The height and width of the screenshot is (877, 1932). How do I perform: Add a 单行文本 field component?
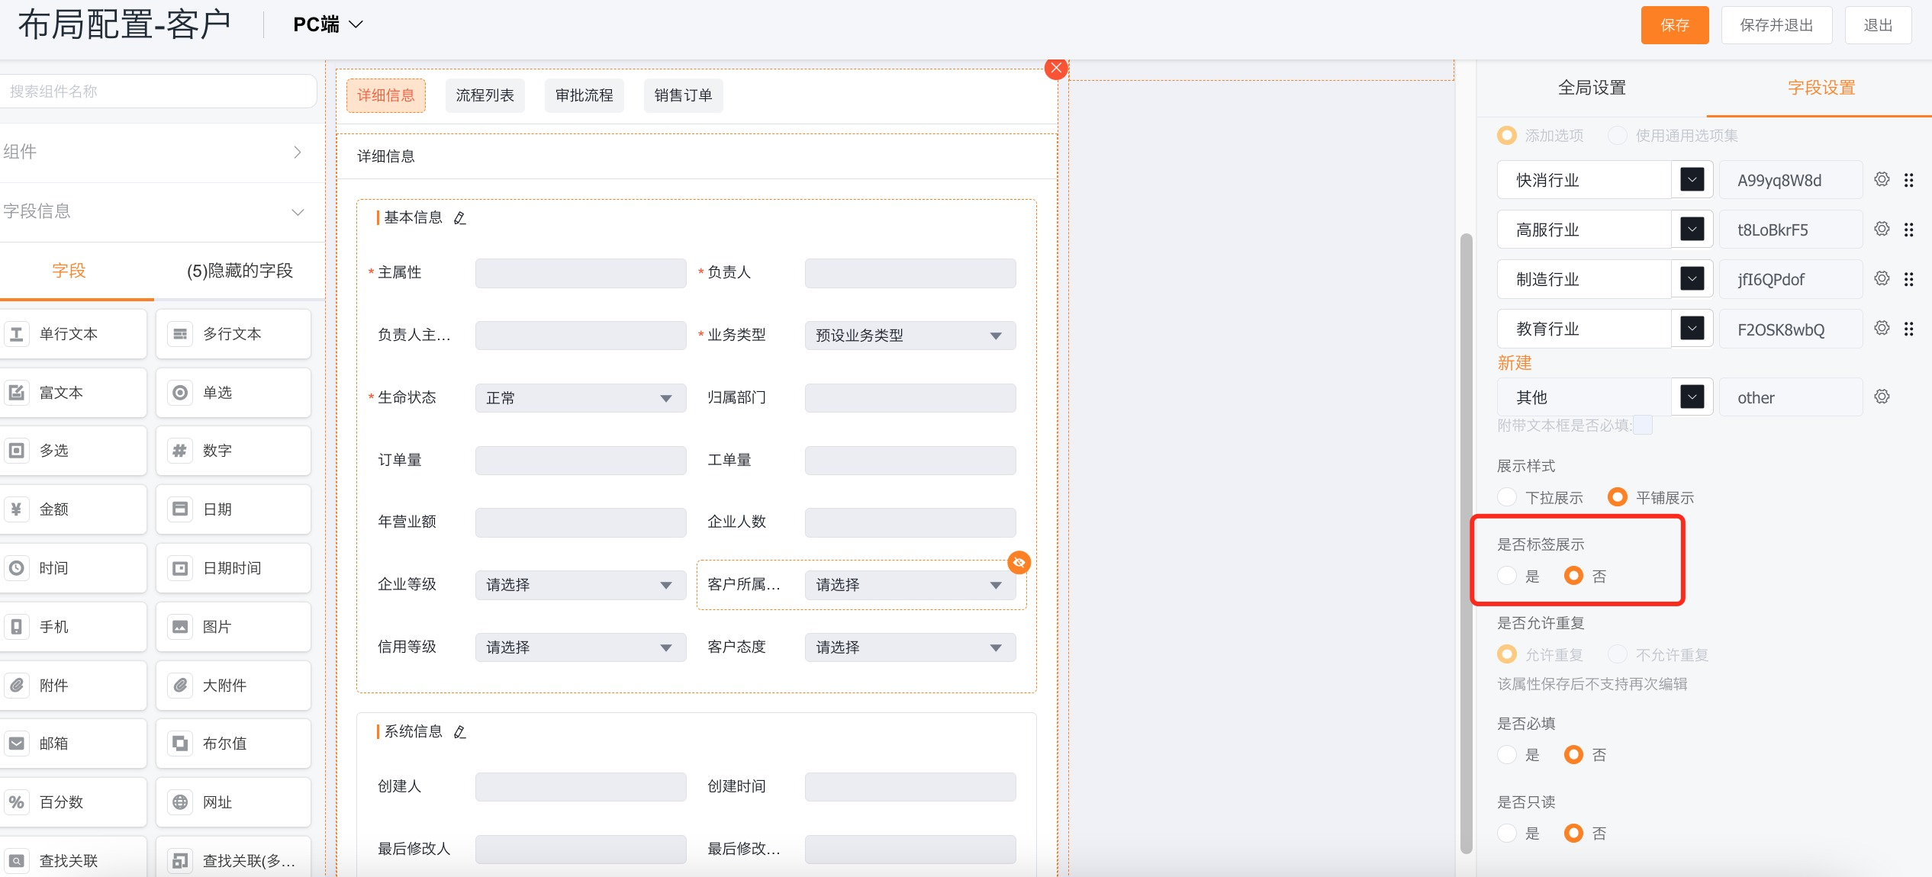(x=72, y=334)
